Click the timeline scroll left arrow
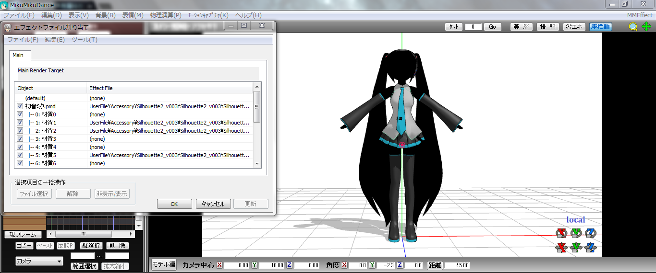Image resolution: width=656 pixels, height=273 pixels. pyautogui.click(x=50, y=234)
